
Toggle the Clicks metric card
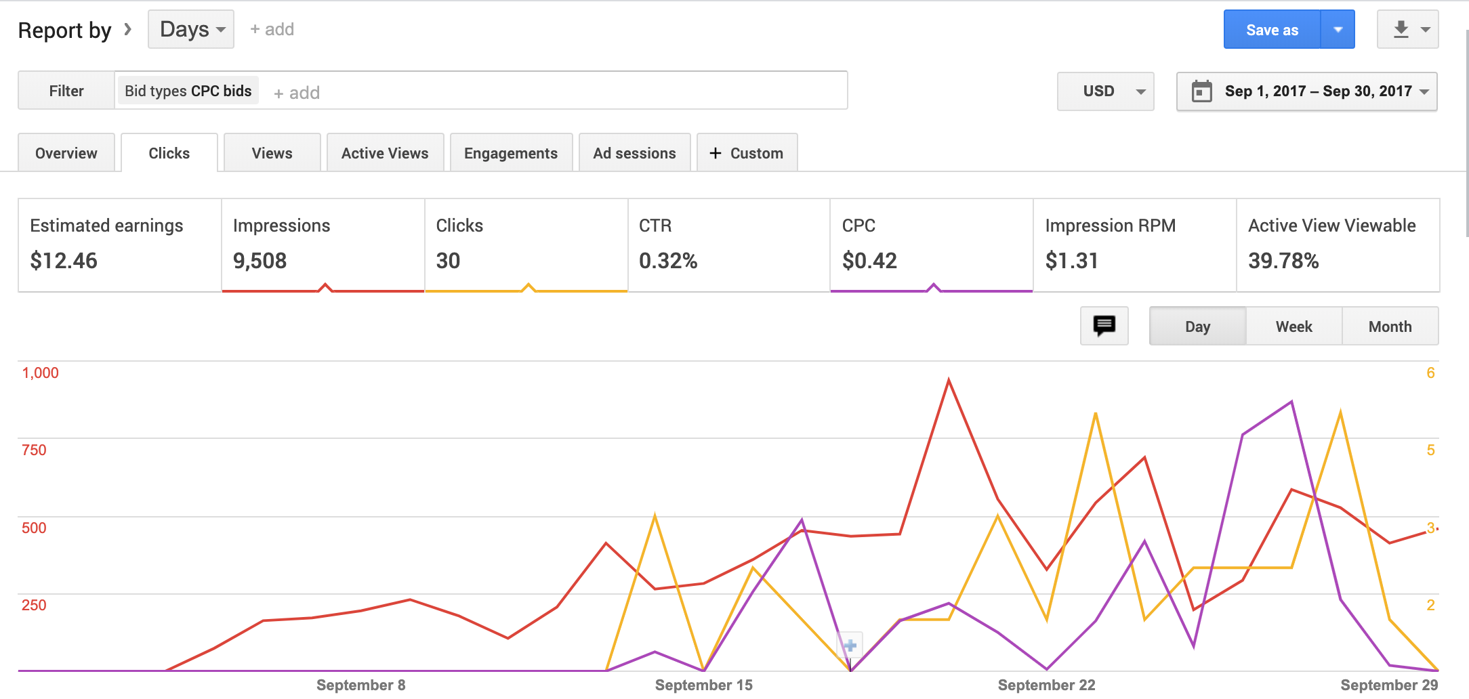click(x=526, y=244)
